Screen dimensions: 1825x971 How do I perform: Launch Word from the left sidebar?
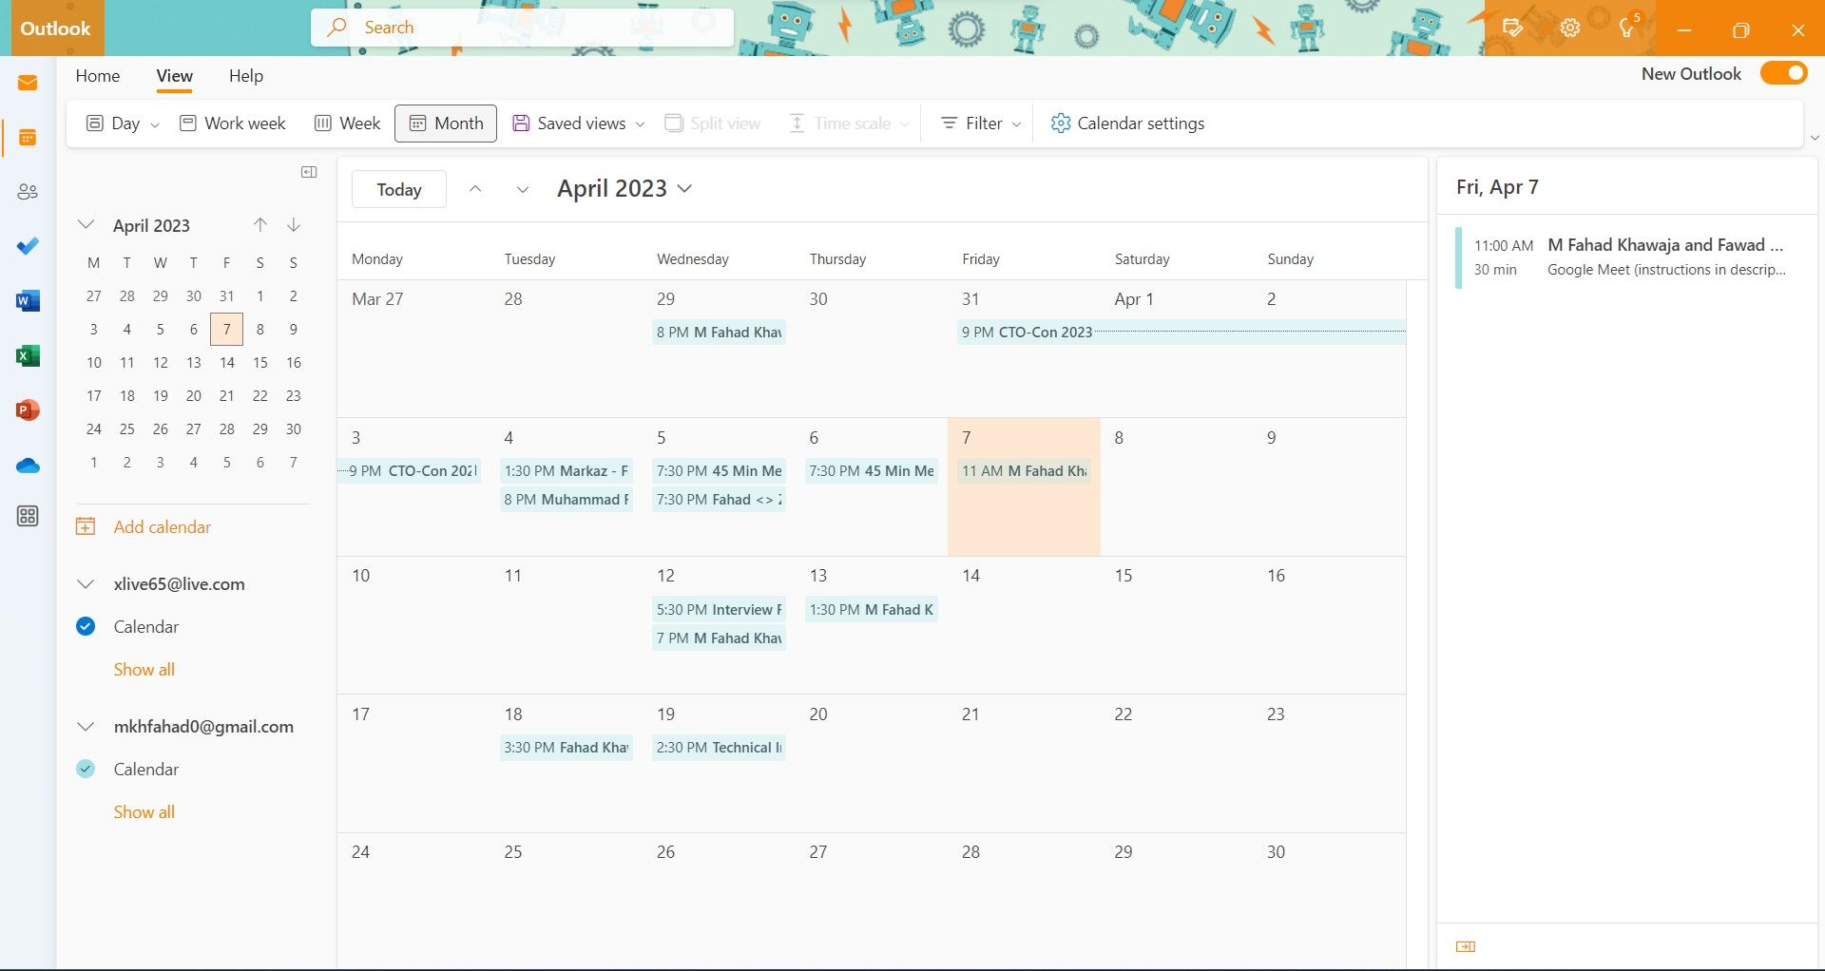pyautogui.click(x=28, y=300)
